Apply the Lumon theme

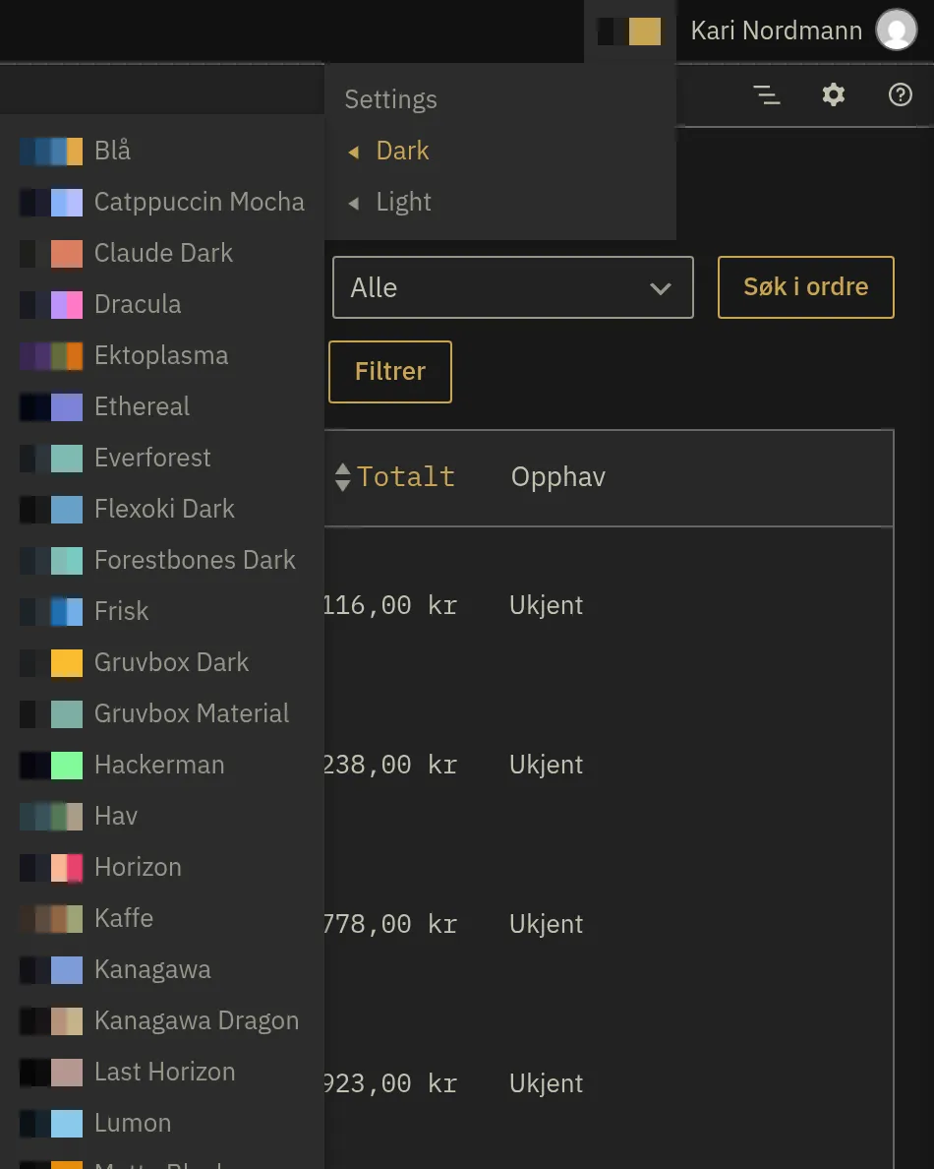coord(161,1124)
